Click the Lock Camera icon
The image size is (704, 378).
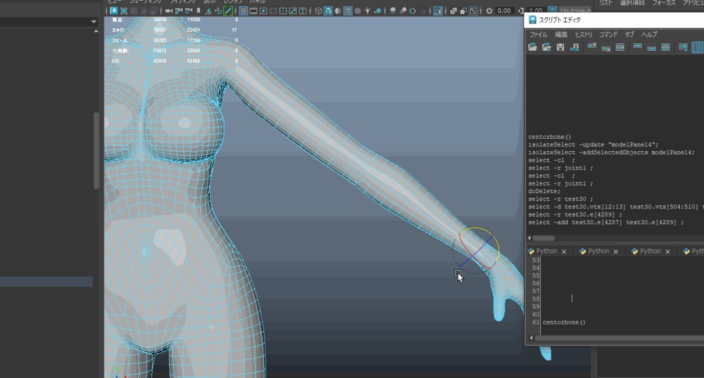point(179,11)
